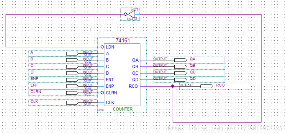Click the LDN inversion bubble on the counter
The height and width of the screenshot is (135, 286).
click(102, 47)
